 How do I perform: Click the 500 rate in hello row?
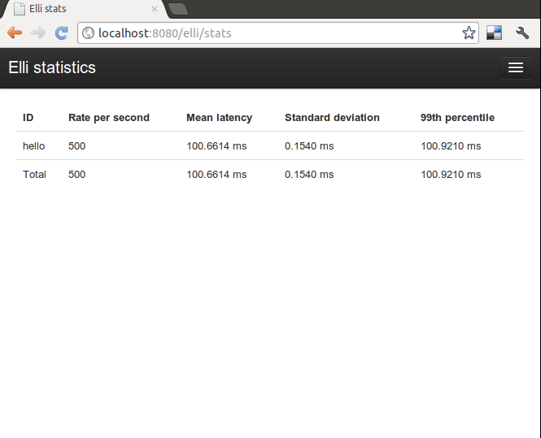coord(77,146)
